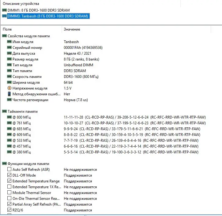The width and height of the screenshot is (222, 216).
Task: Select the serial number value 000001FAh
Action: pyautogui.click(x=83, y=48)
